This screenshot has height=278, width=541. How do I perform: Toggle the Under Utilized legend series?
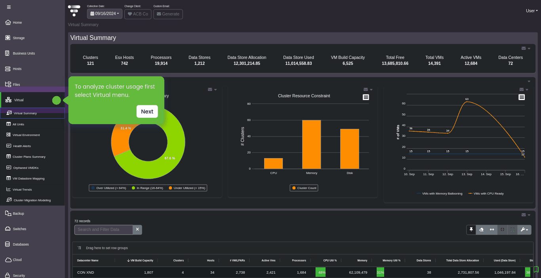click(x=187, y=188)
